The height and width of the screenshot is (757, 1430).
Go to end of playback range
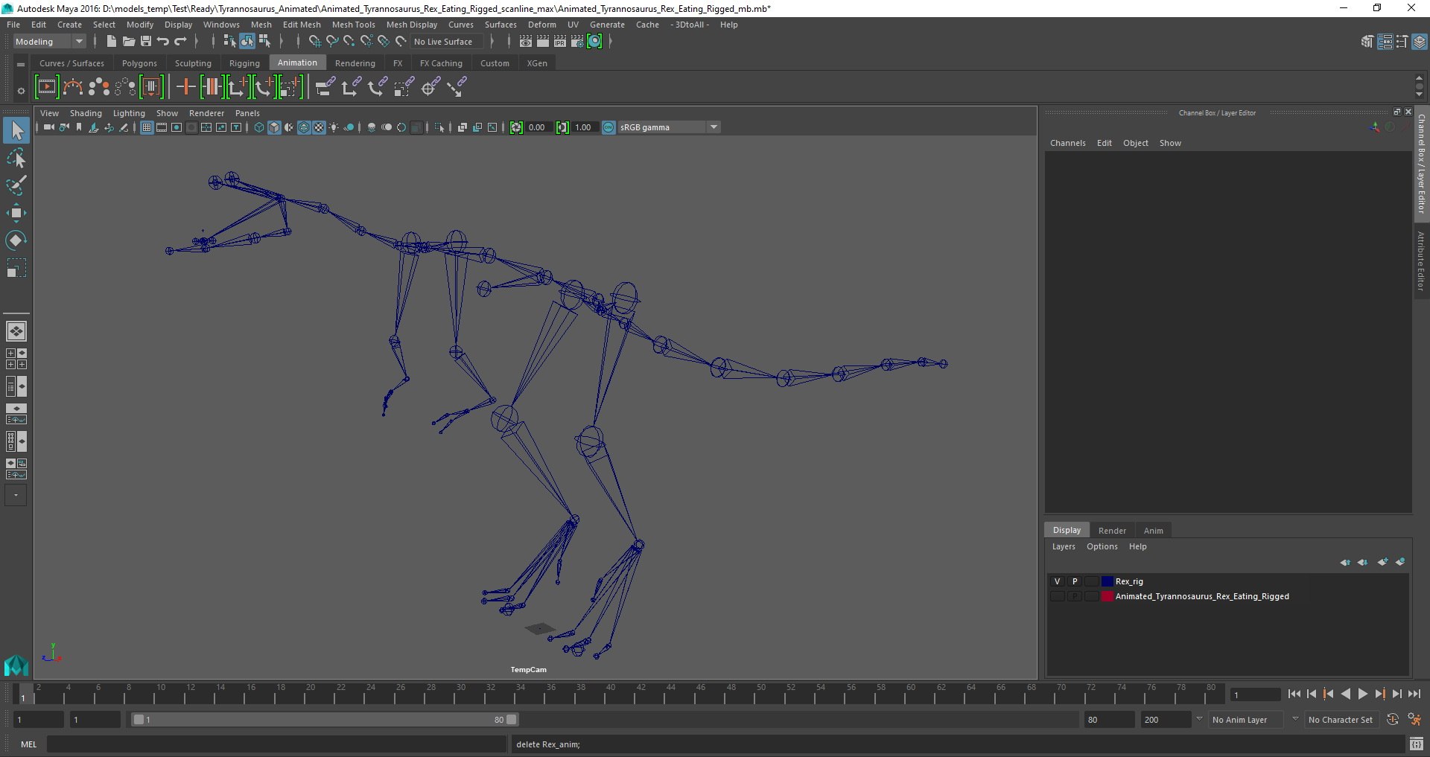point(1414,694)
